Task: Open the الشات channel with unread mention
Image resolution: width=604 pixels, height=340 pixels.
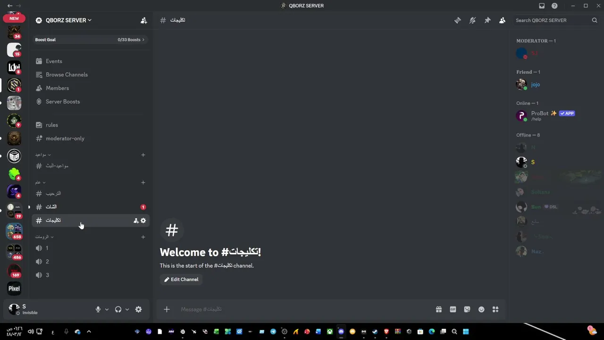Action: click(90, 207)
